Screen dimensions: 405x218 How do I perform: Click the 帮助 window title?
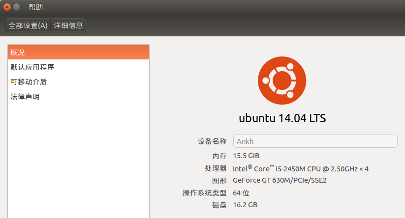pos(35,7)
